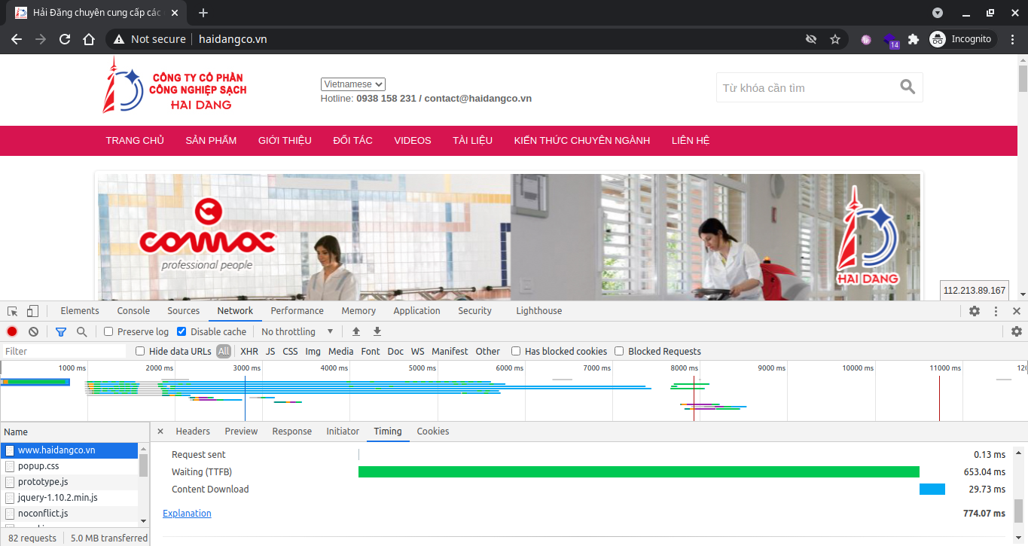Viewport: 1028px width, 546px height.
Task: Filter requests by Font type
Action: pyautogui.click(x=371, y=351)
